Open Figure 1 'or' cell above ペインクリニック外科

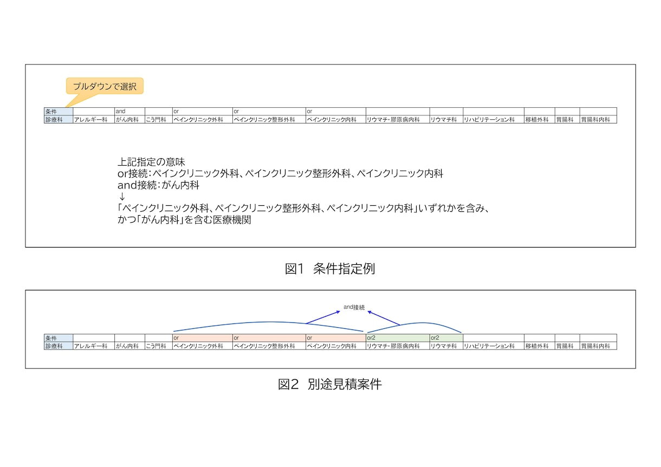(202, 112)
